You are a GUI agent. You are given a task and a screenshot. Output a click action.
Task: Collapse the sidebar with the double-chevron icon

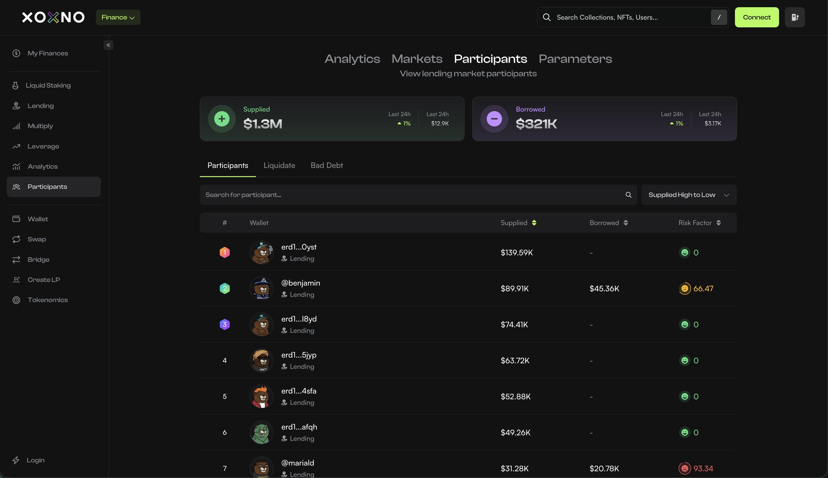pyautogui.click(x=108, y=45)
